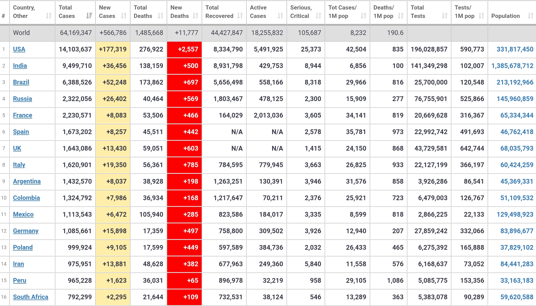Follow the Russia link
The width and height of the screenshot is (536, 306).
click(x=22, y=99)
